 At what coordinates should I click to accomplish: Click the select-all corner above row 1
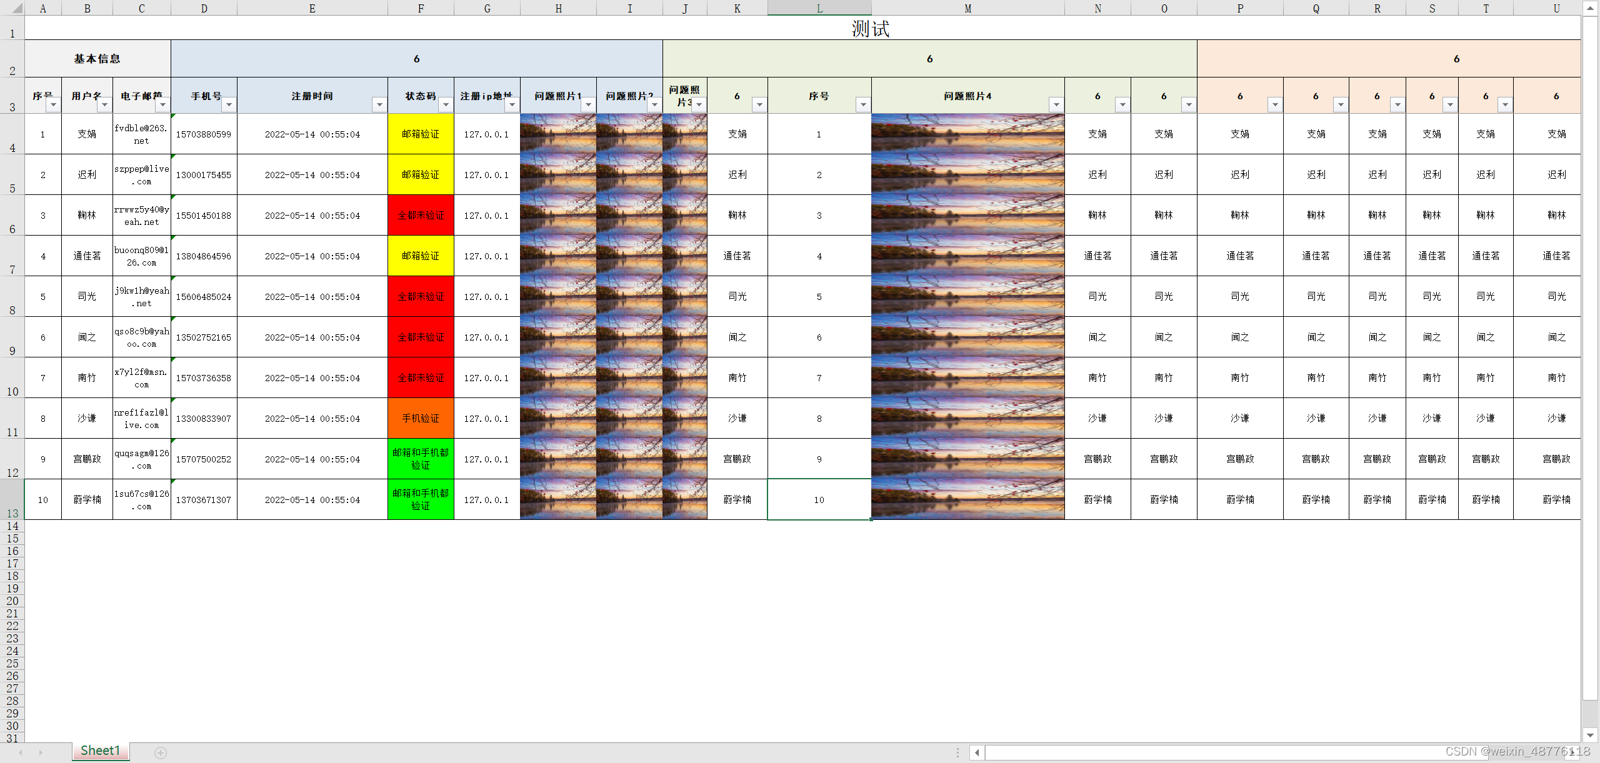point(12,8)
